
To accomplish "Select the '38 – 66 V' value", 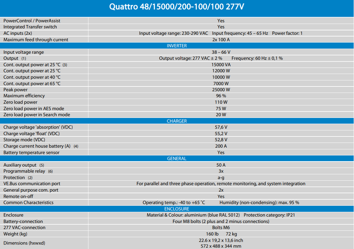I will [x=221, y=52].
